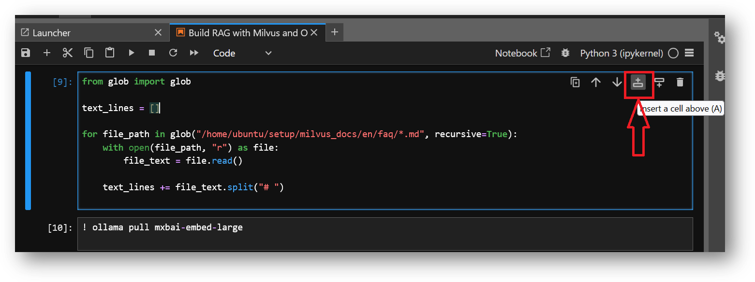Insert a new cell using the plus icon

click(x=47, y=53)
